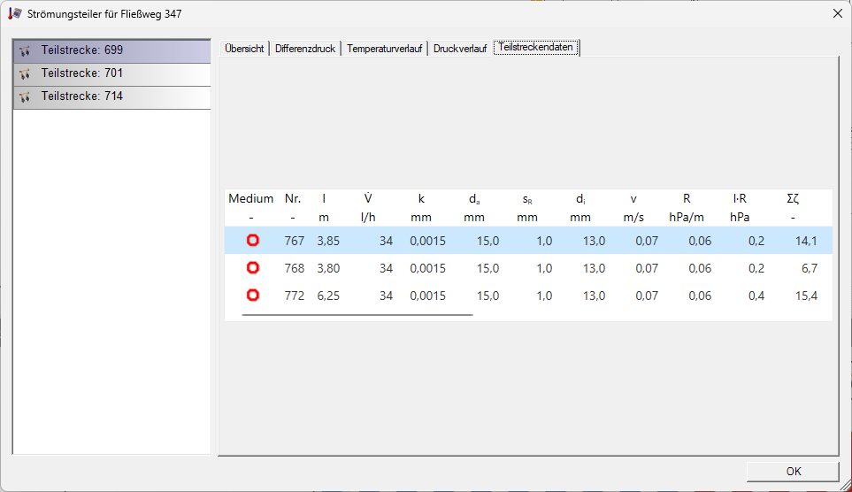This screenshot has width=852, height=492.
Task: Select Teilstrecke: 699 in the list
Action: pos(112,50)
